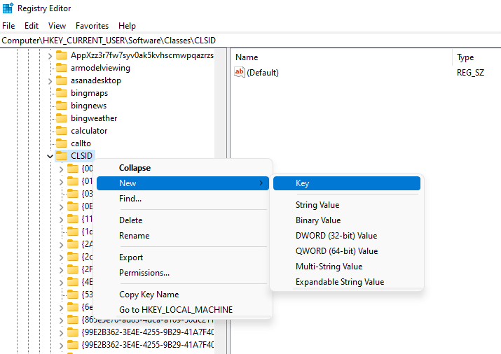This screenshot has width=501, height=354.
Task: Click the calculator folder icon
Action: tap(62, 131)
